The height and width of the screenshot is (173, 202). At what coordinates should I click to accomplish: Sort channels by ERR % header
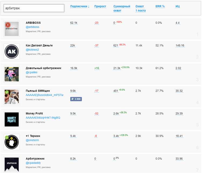coord(160,6)
